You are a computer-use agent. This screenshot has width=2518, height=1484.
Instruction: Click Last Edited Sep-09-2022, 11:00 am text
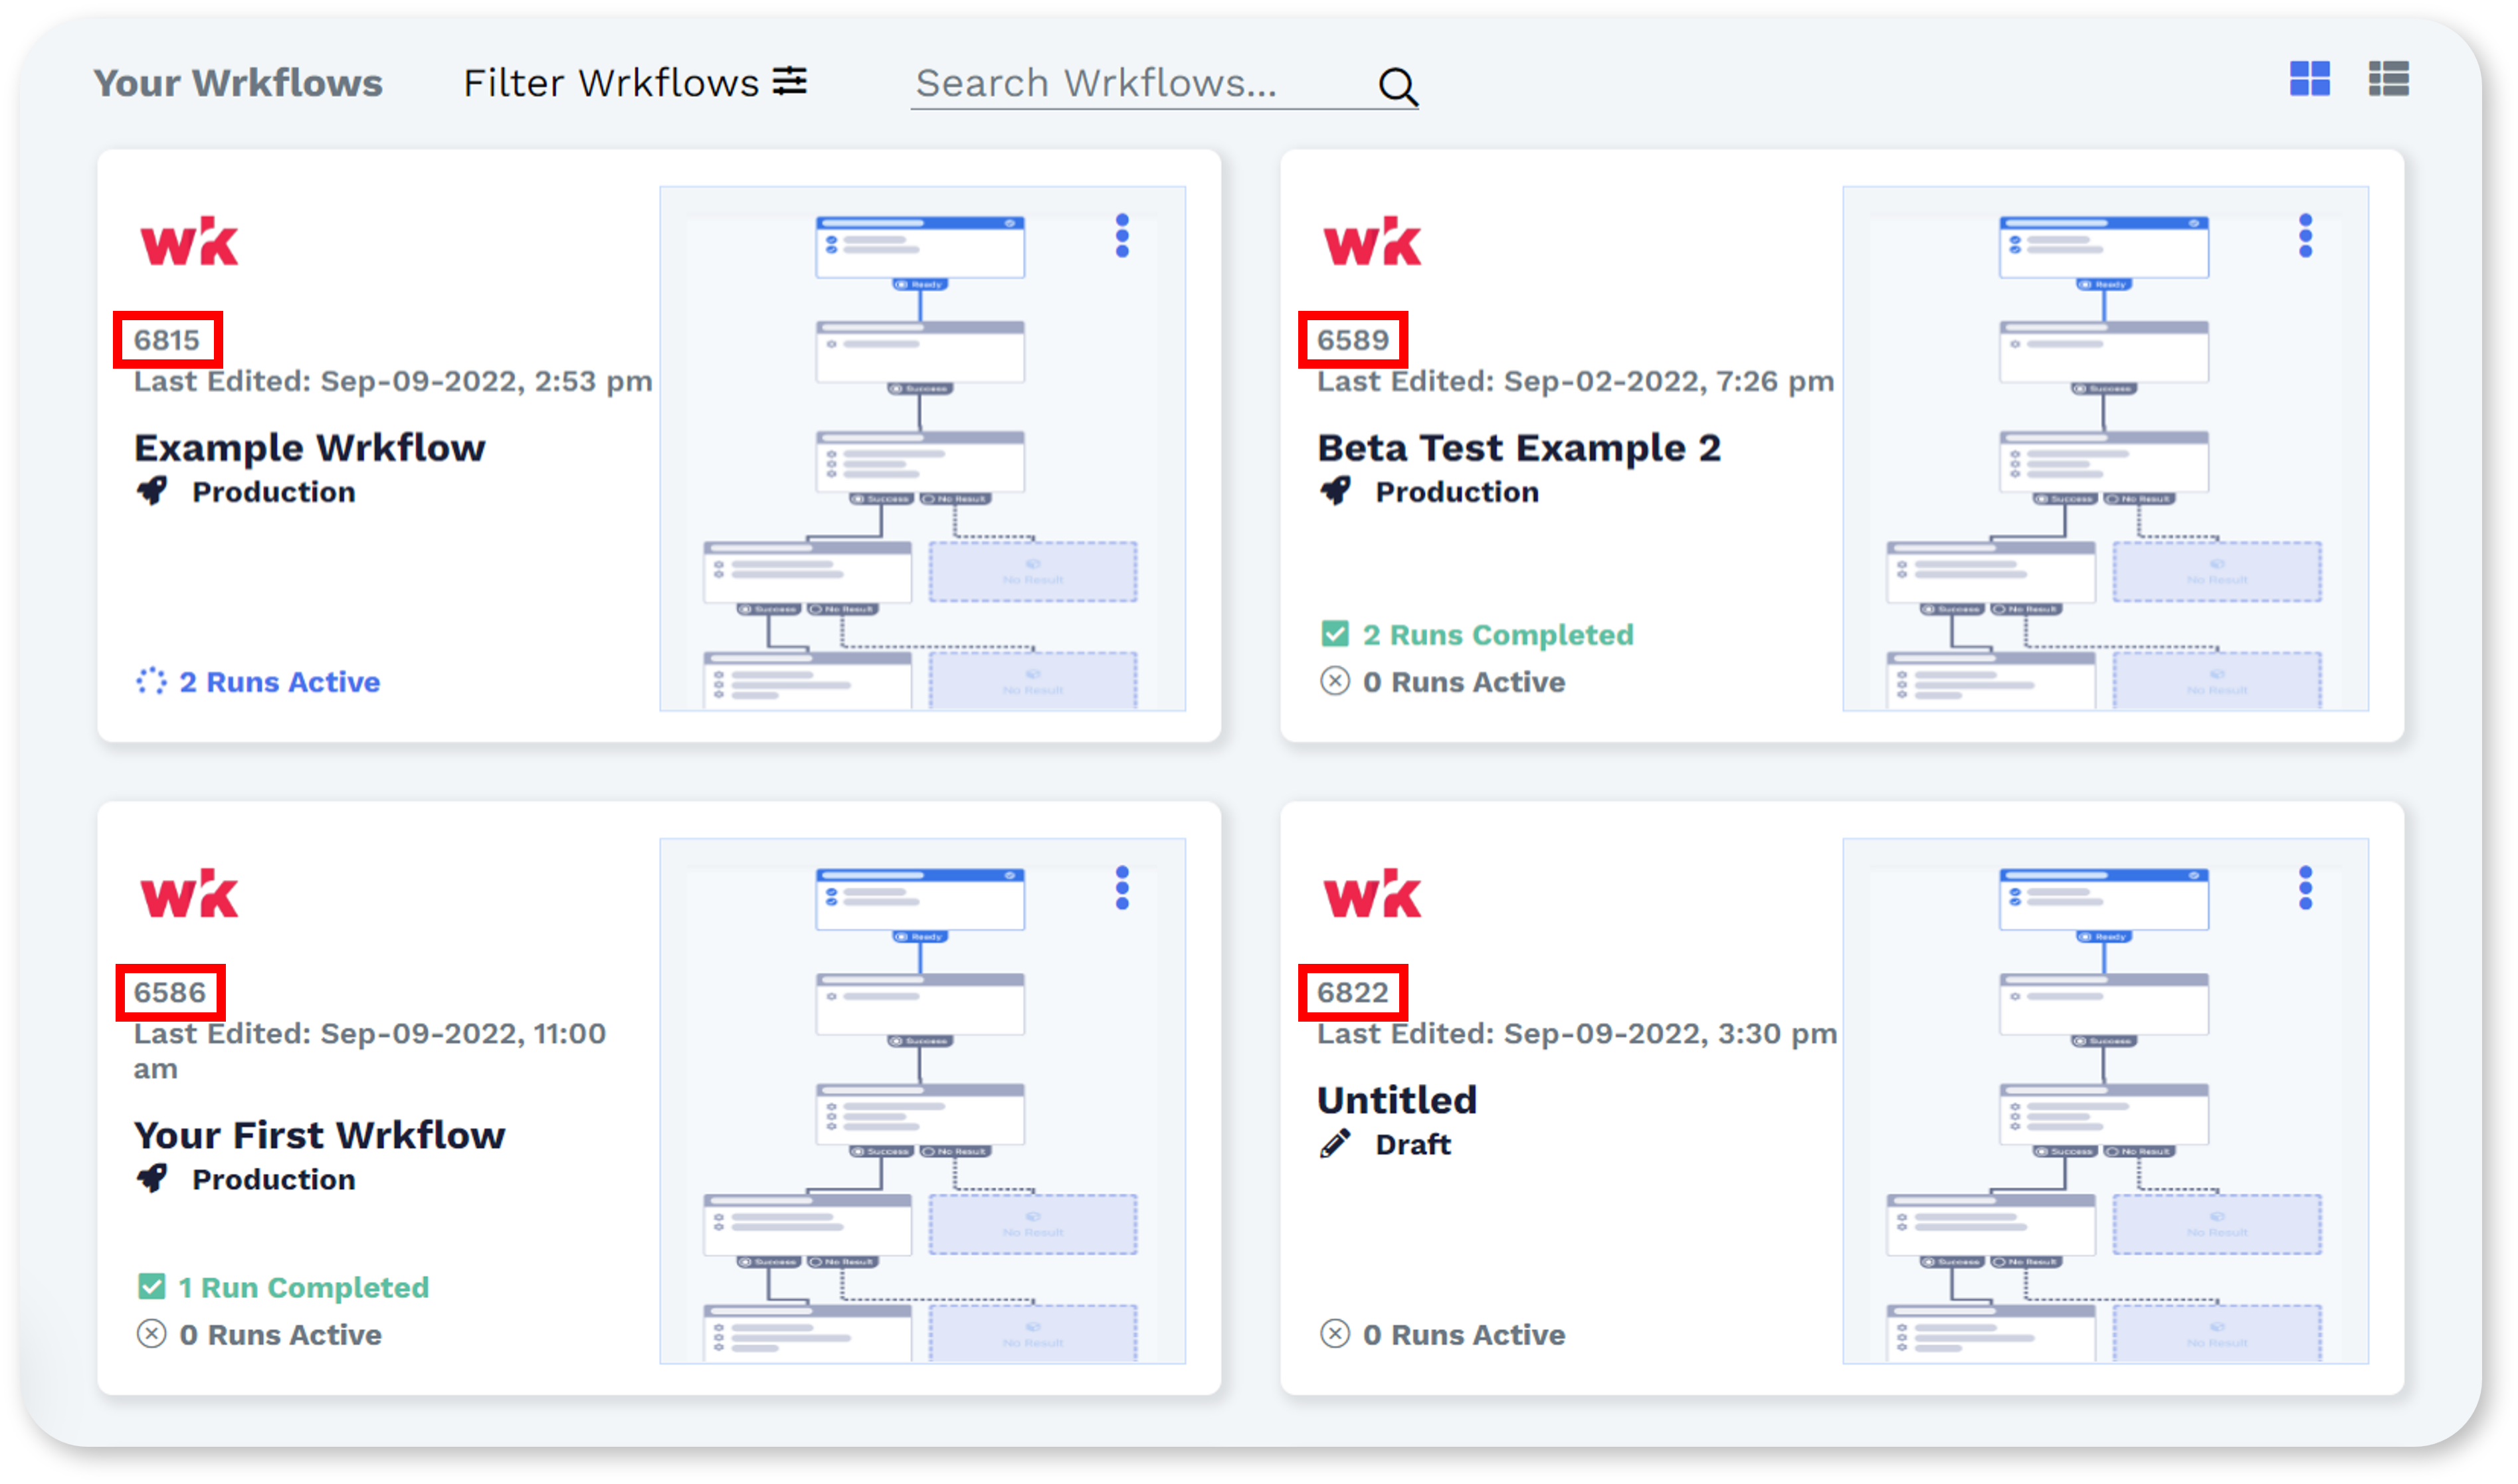(x=370, y=1051)
